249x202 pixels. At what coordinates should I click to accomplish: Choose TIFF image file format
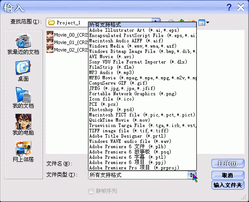click(142, 131)
